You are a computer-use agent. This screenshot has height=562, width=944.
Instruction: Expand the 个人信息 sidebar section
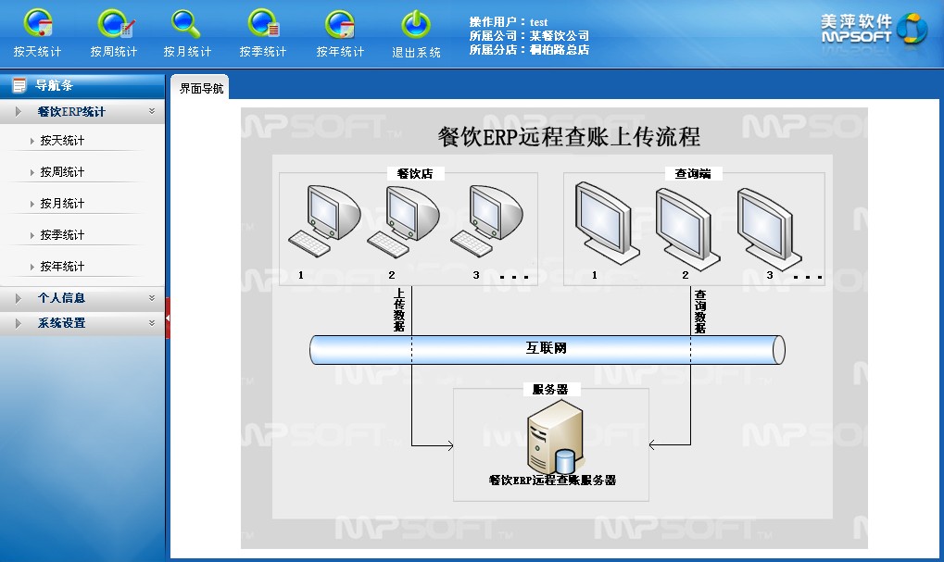pyautogui.click(x=151, y=298)
